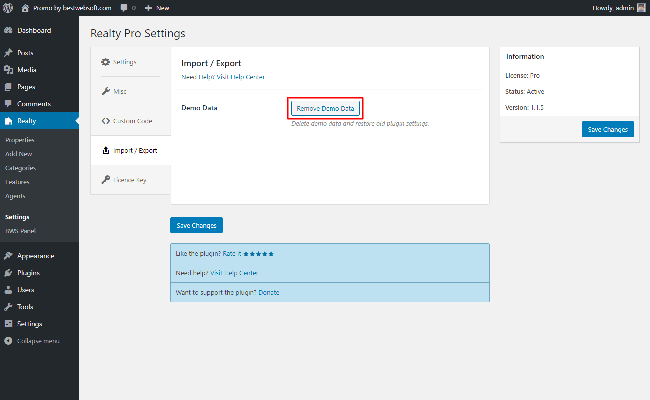Click Save Changes in the Information box

(x=608, y=129)
